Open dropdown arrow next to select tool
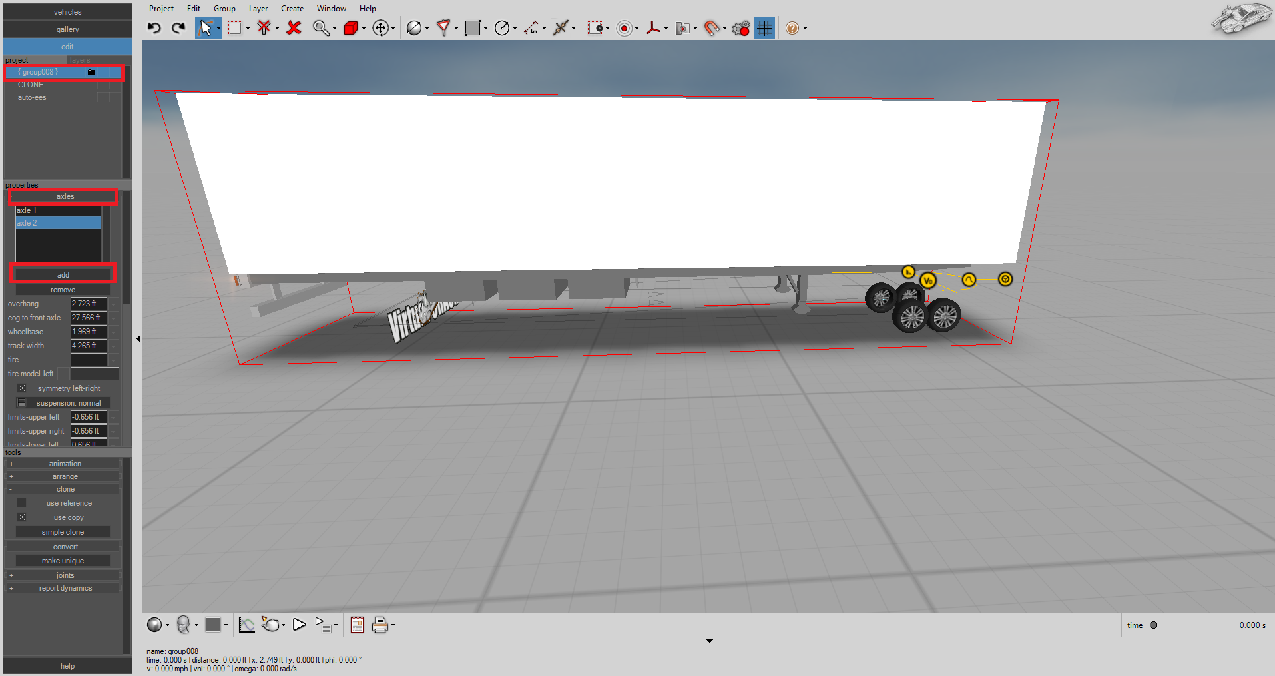 click(x=218, y=29)
